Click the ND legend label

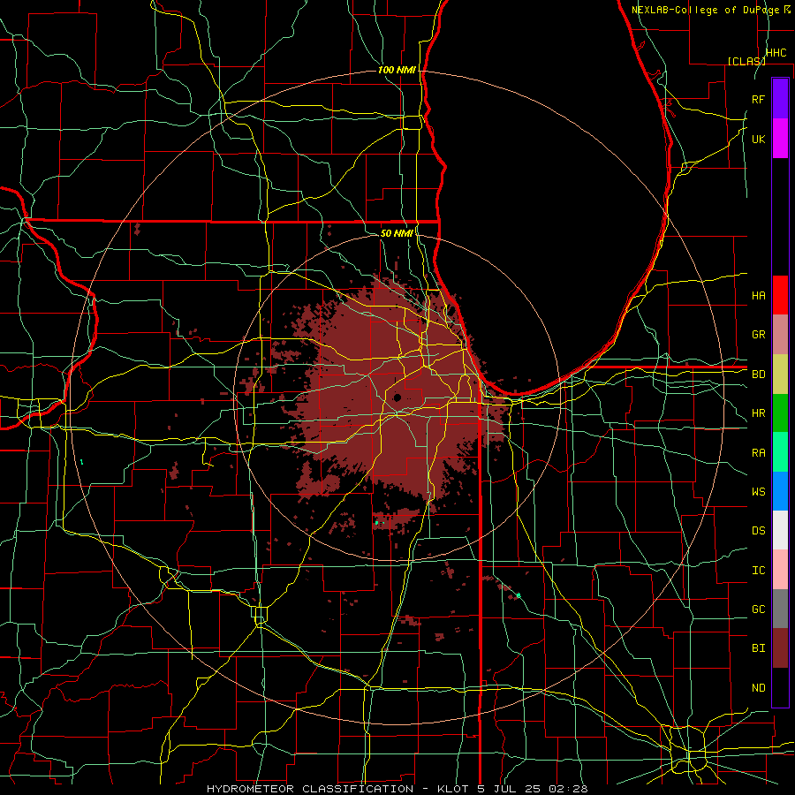(x=759, y=687)
